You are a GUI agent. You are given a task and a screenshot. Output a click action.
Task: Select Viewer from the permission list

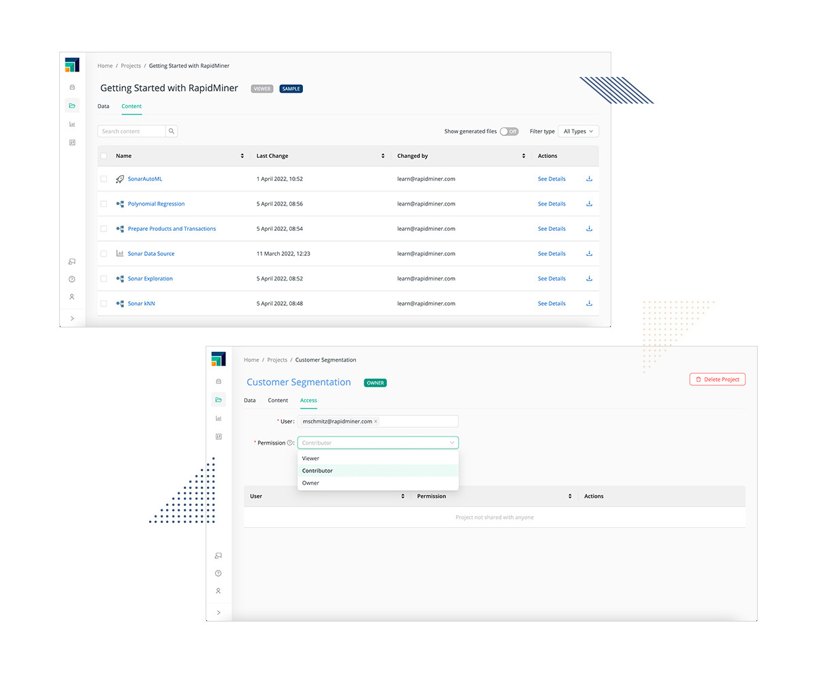point(378,458)
